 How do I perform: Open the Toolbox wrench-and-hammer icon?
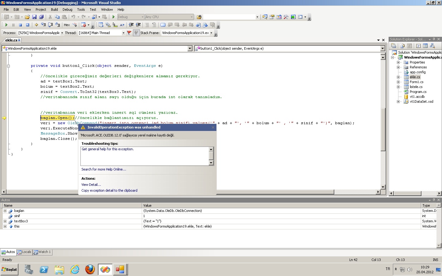(286, 17)
